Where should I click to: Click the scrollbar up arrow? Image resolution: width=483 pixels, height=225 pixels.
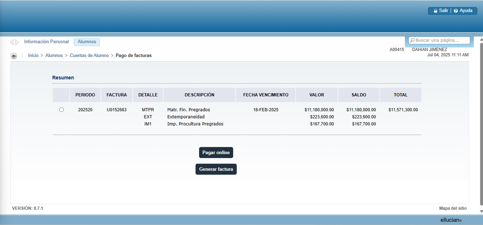[x=481, y=39]
